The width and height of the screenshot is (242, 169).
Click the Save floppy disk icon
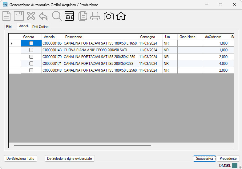19,16
